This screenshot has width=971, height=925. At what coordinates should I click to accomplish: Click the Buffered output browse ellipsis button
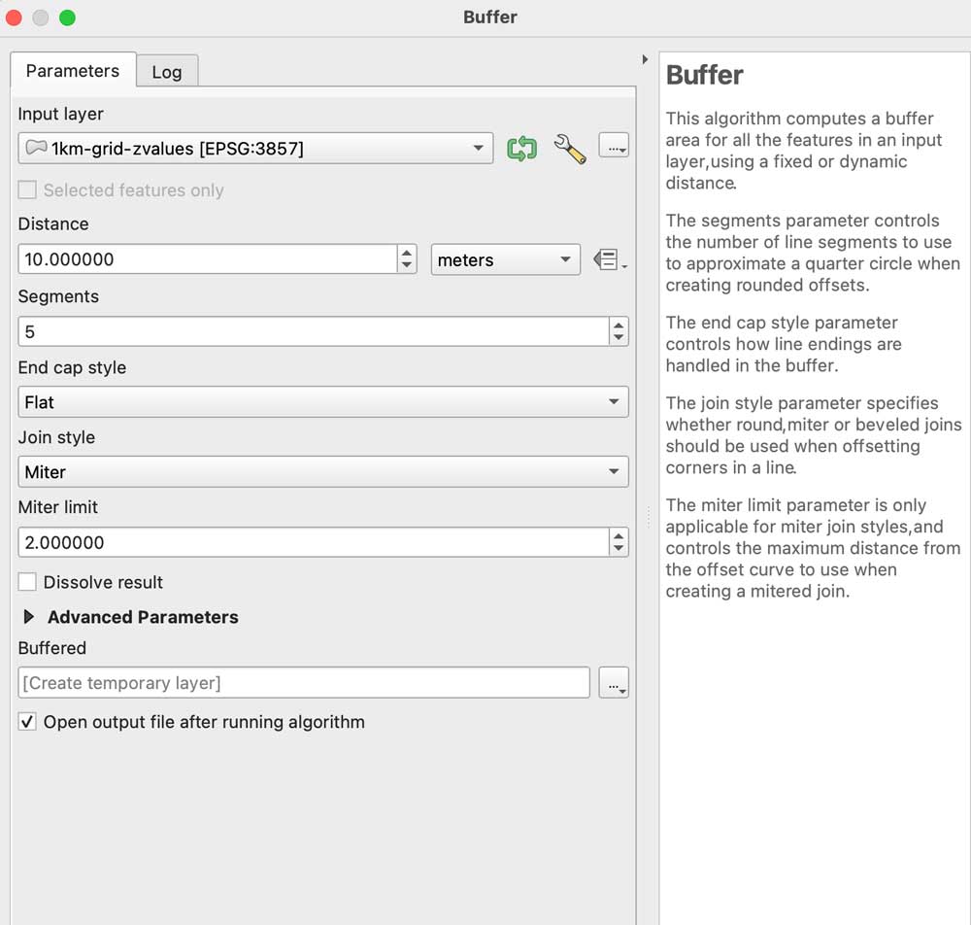(x=613, y=683)
